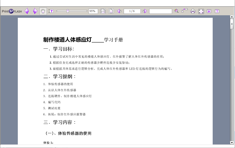Open the help question mark icon
This screenshot has width=235, height=148.
(217, 11)
